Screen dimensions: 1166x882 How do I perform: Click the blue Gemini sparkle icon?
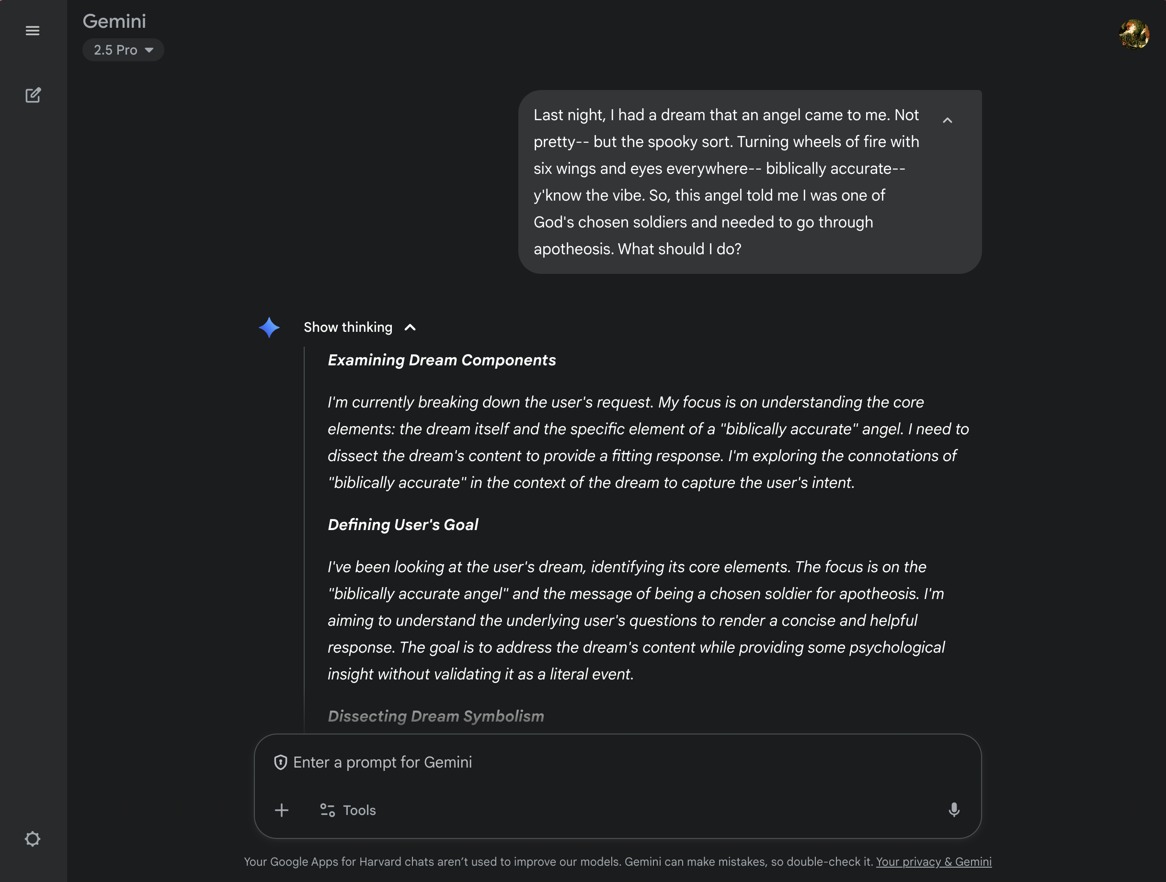click(269, 327)
